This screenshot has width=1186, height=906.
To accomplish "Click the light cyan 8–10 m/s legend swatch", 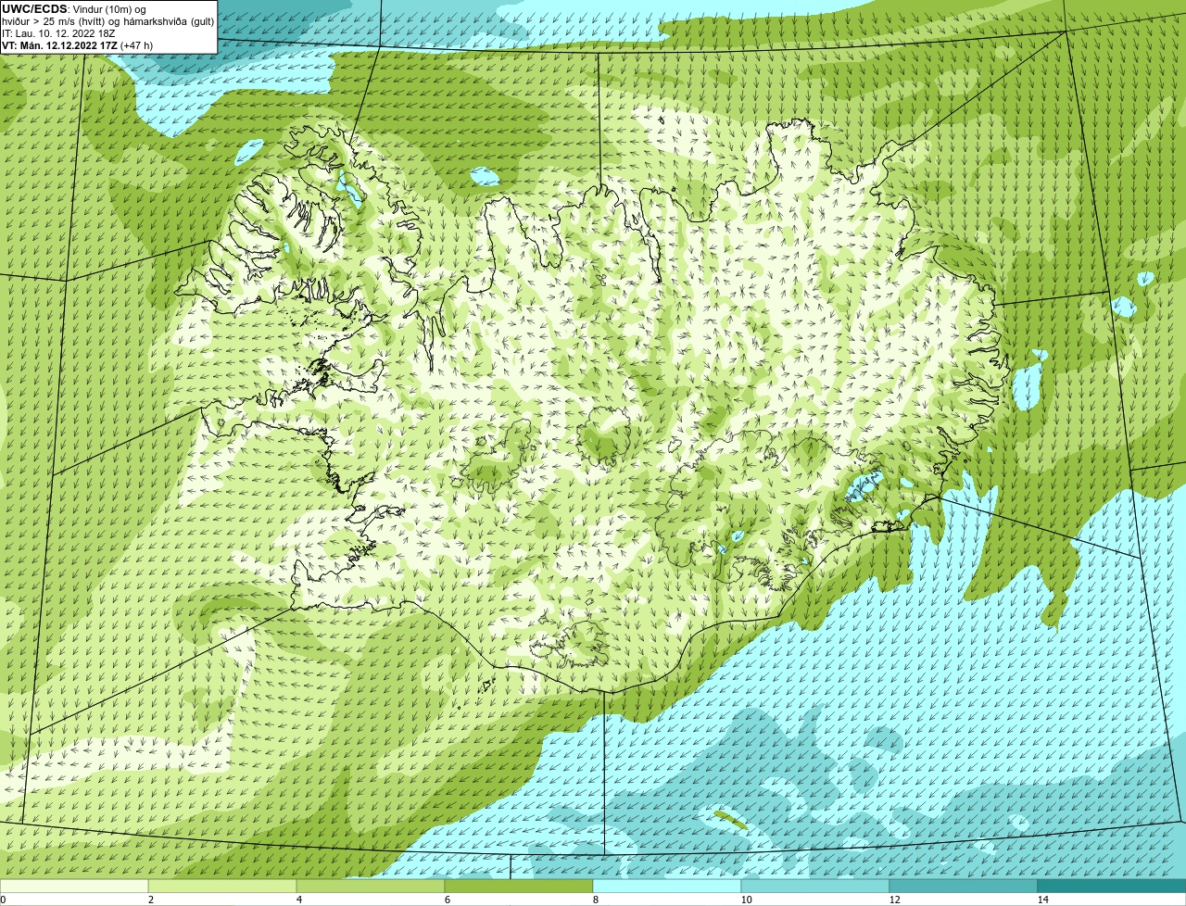I will (x=667, y=886).
